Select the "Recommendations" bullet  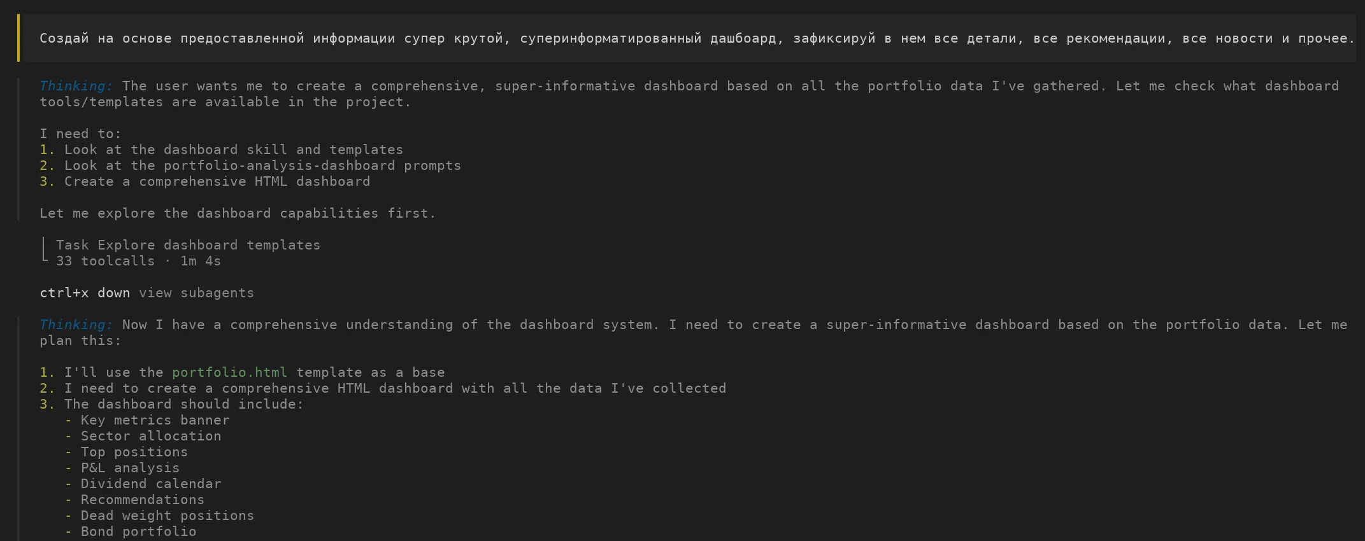143,500
